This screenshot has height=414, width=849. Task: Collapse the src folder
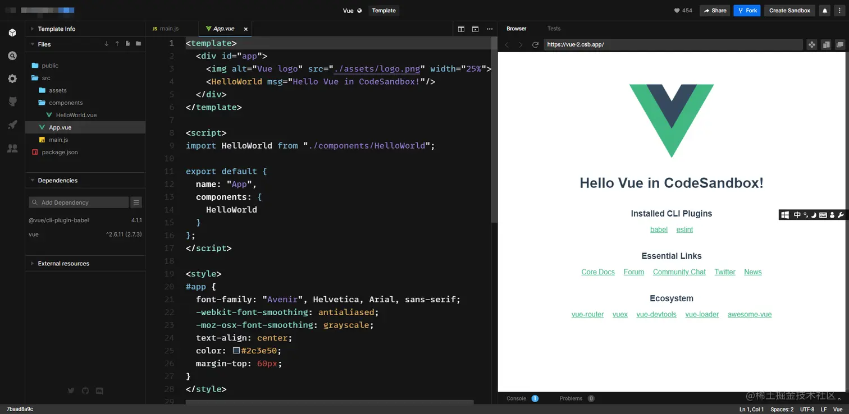click(85, 78)
